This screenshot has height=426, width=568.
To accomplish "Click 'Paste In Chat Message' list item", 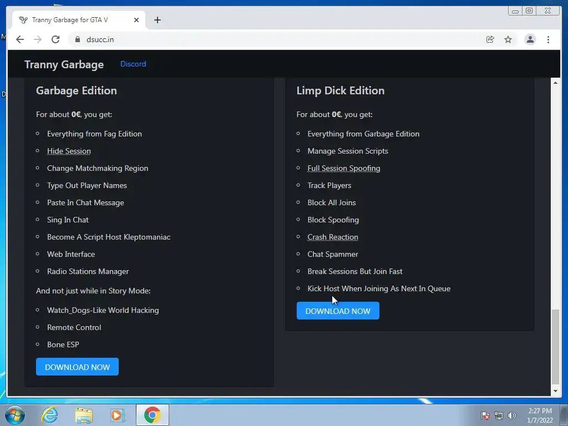I will click(85, 202).
